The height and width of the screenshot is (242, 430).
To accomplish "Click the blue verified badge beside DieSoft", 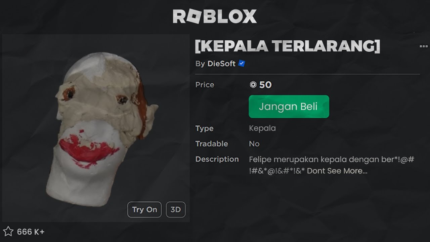I will pyautogui.click(x=241, y=63).
